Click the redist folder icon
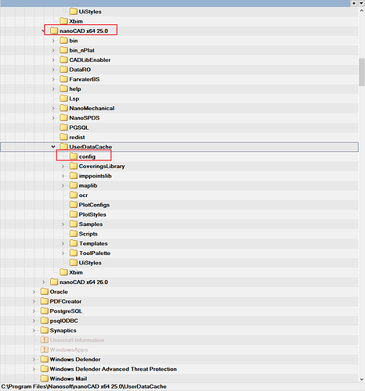This screenshot has width=365, height=391. (63, 137)
